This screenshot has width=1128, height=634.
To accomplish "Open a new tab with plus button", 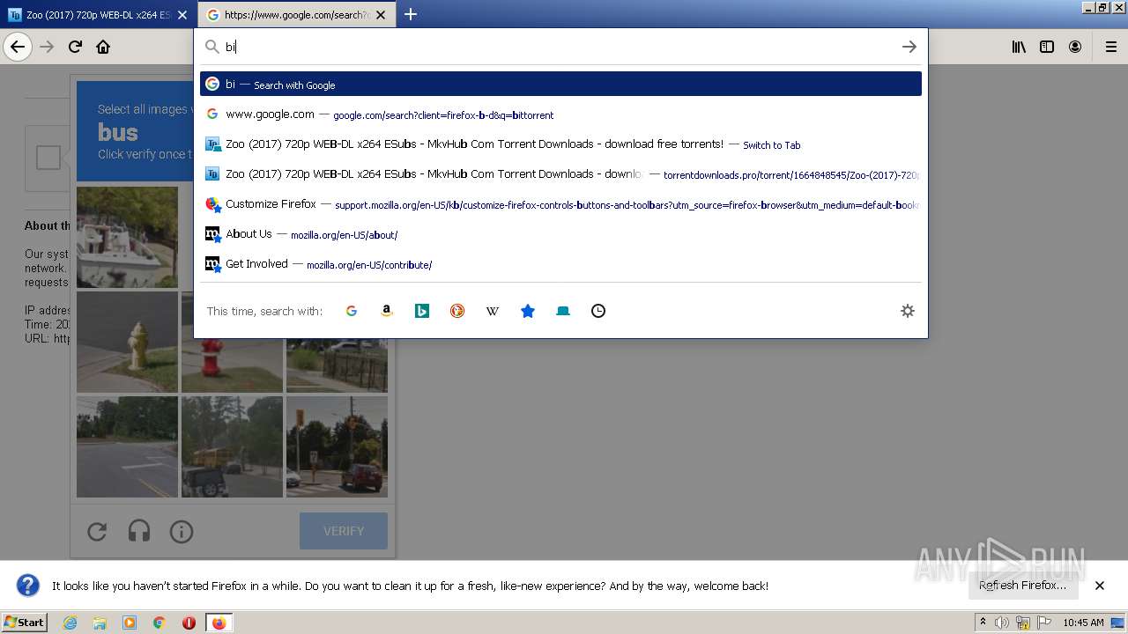I will tap(411, 14).
